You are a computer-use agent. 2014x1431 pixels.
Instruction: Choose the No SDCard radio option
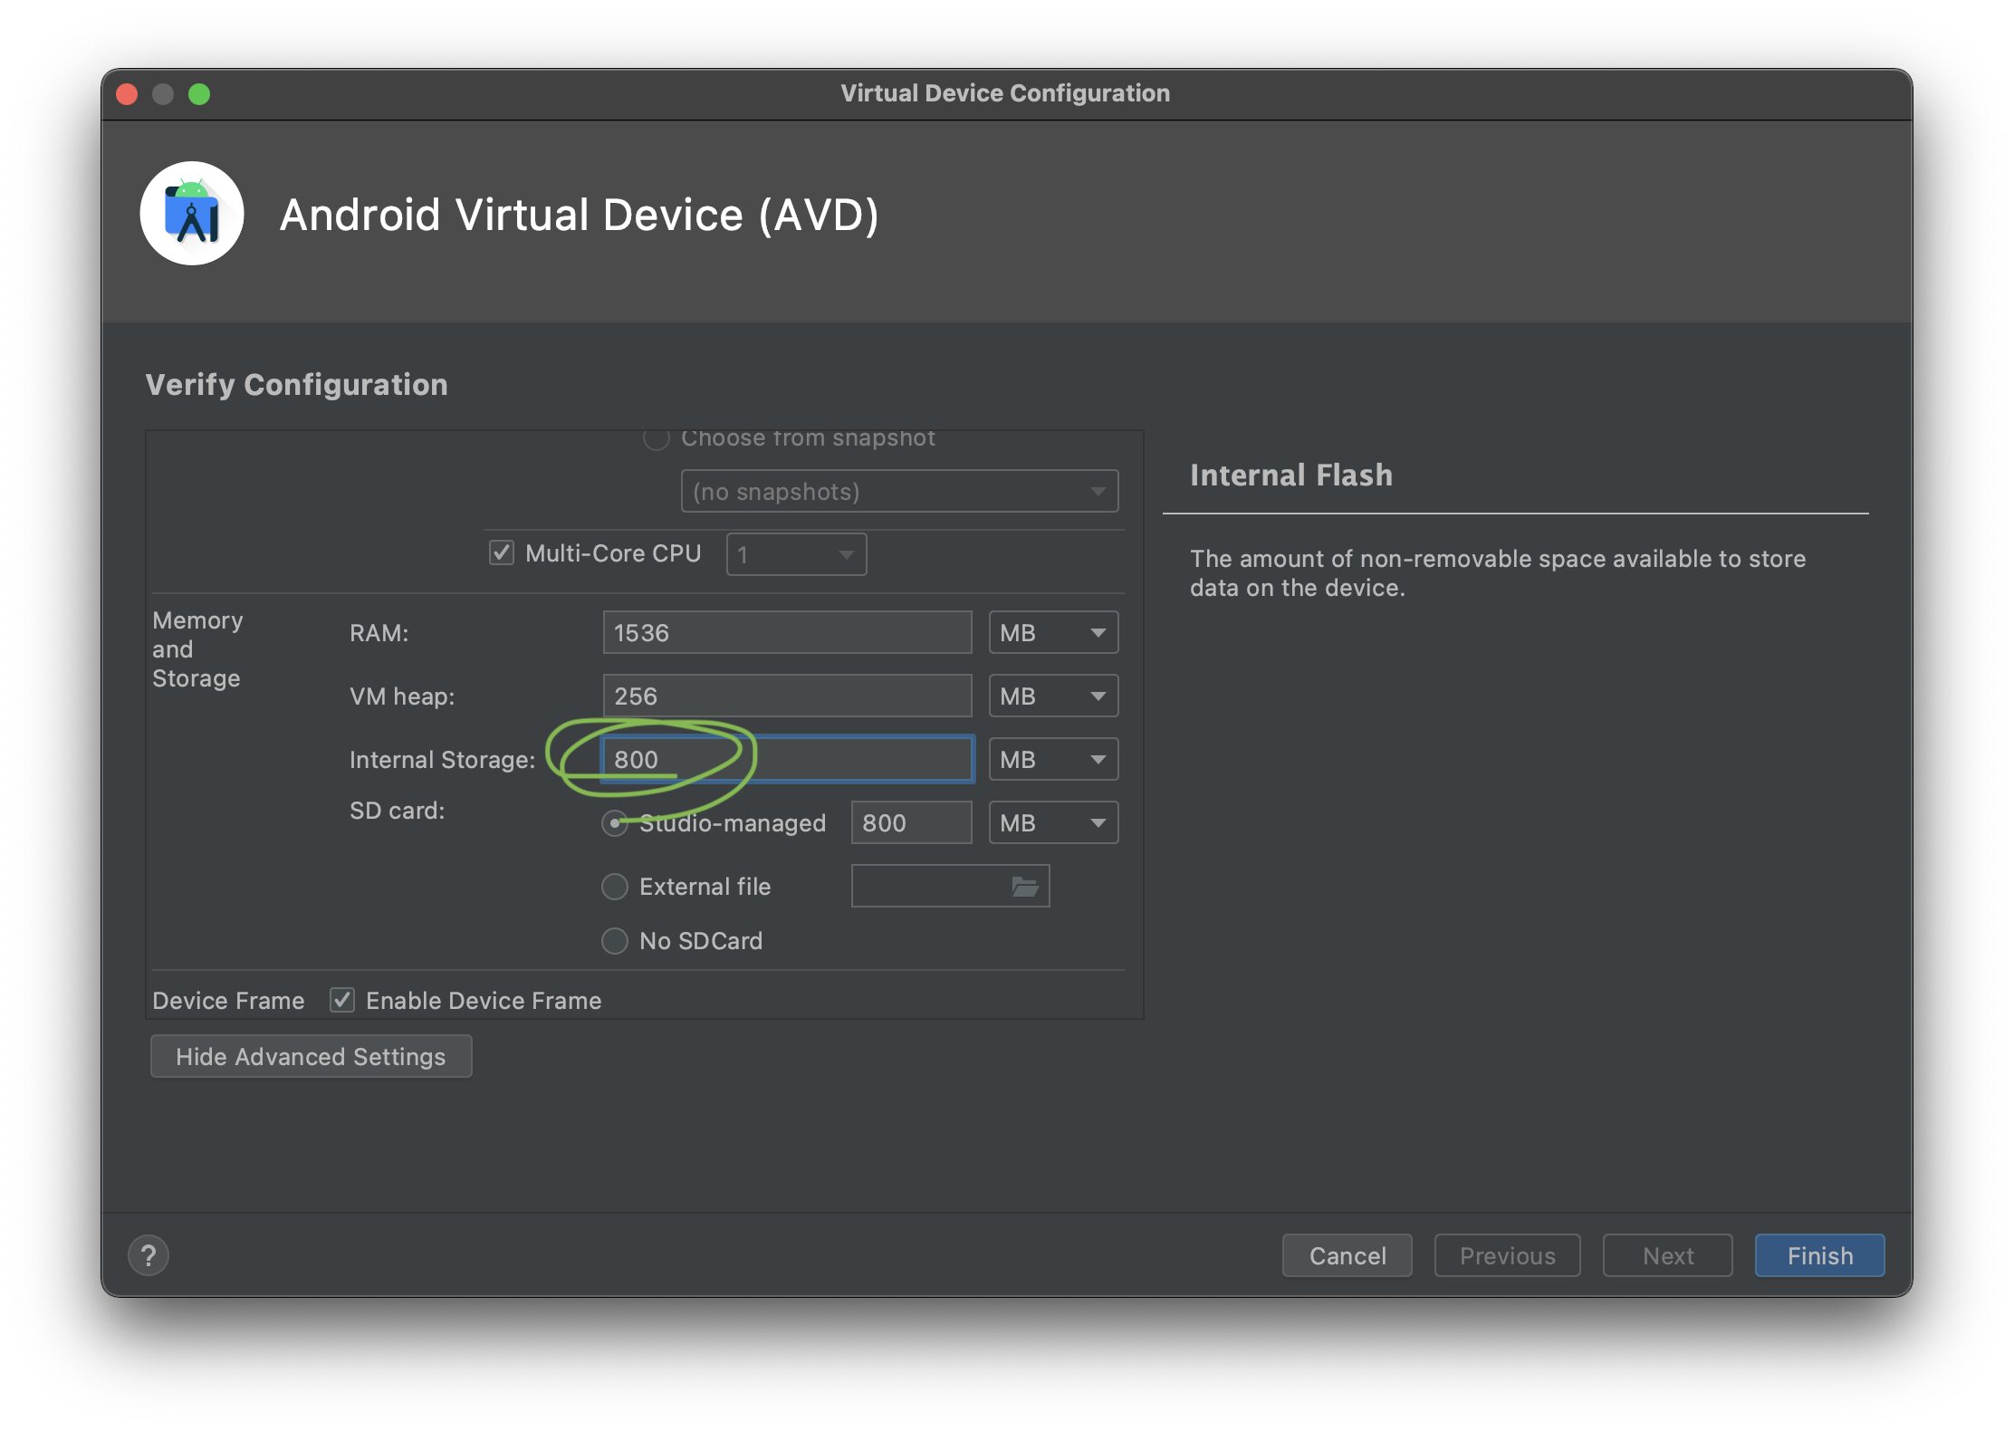click(x=615, y=941)
